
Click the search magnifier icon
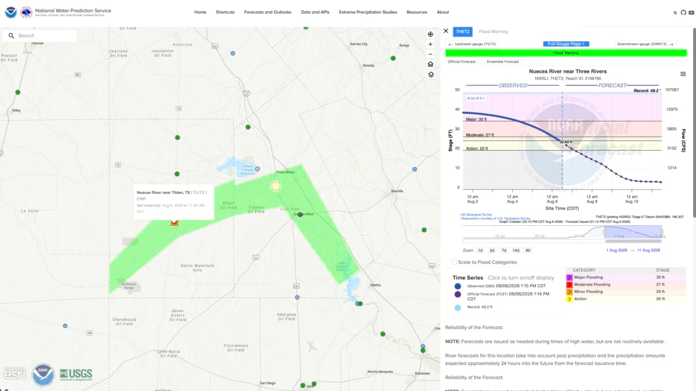[11, 36]
